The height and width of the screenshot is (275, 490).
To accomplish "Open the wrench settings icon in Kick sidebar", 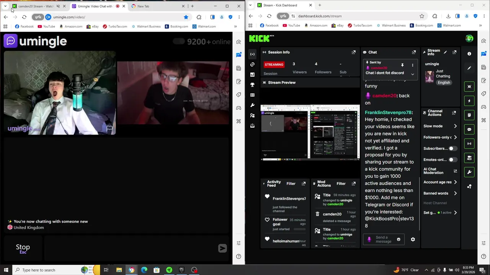I will (252, 105).
